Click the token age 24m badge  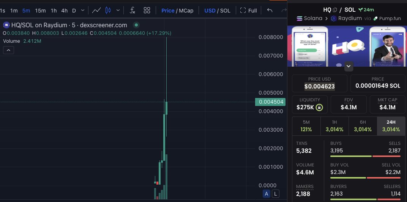[x=366, y=10]
